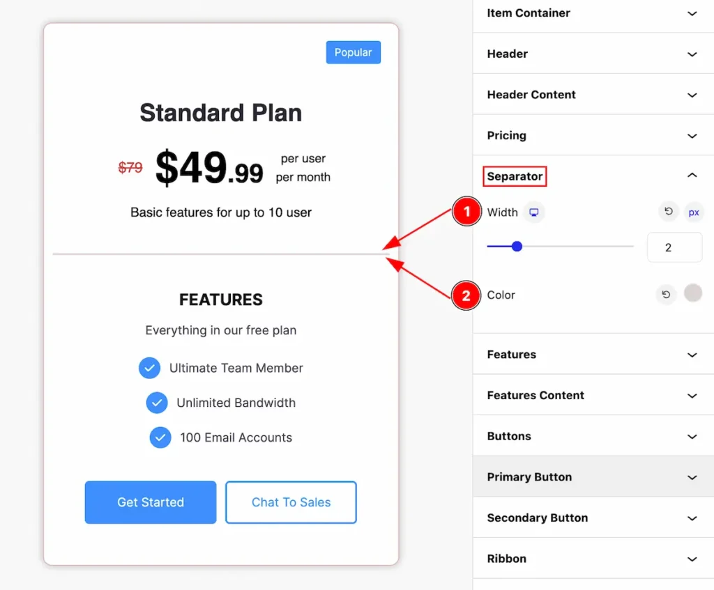Click the checkmark icon beside 100 Email Accounts
The image size is (714, 590).
[x=160, y=437]
